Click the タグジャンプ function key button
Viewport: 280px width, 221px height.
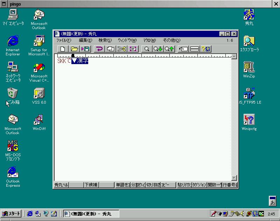199,185
